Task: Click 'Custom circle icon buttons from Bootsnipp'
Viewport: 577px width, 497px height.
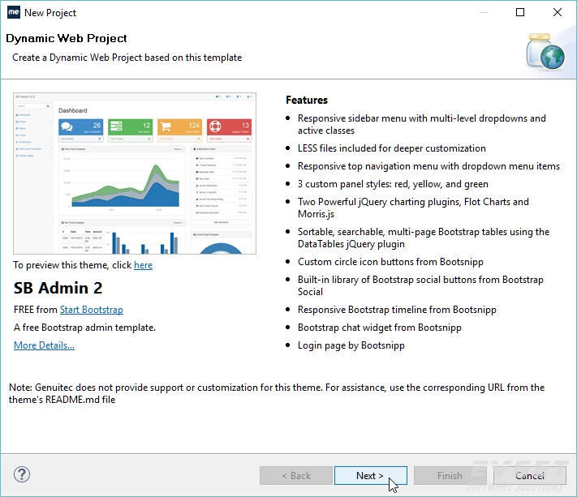Action: tap(390, 262)
